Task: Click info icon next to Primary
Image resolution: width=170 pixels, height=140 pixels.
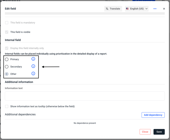Action: pyautogui.click(x=33, y=59)
